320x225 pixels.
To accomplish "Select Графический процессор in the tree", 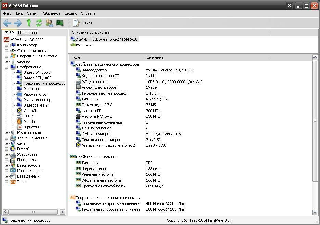I will click(x=44, y=83).
